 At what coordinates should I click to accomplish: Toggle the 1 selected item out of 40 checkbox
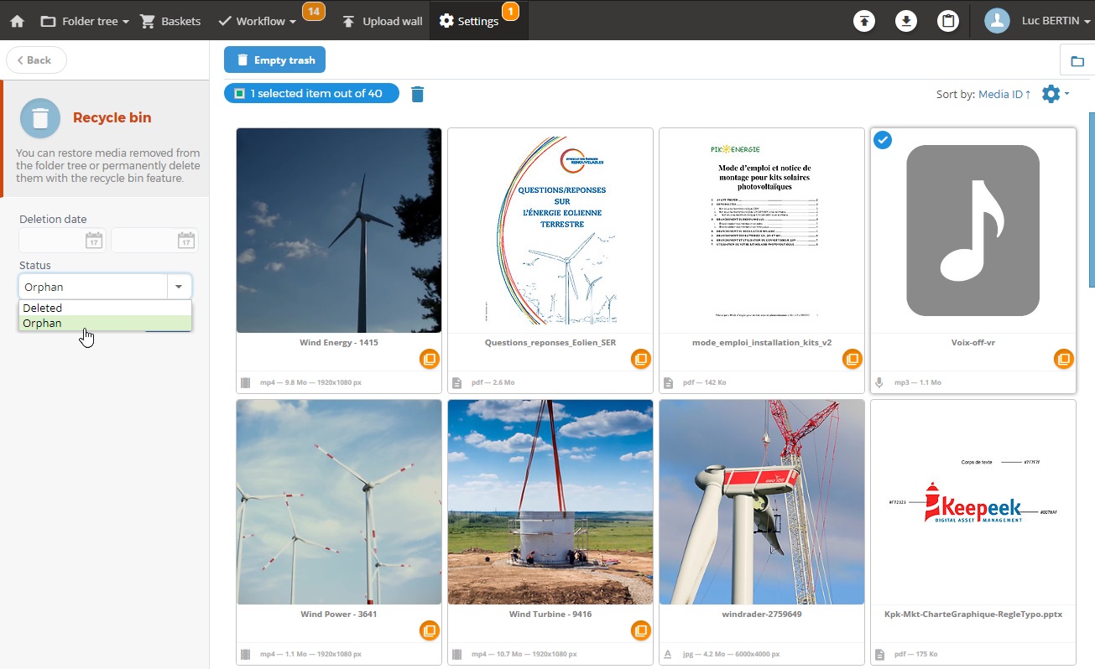(x=239, y=94)
